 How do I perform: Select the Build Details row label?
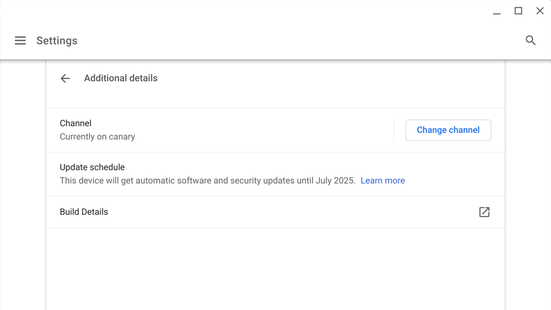[x=84, y=212]
